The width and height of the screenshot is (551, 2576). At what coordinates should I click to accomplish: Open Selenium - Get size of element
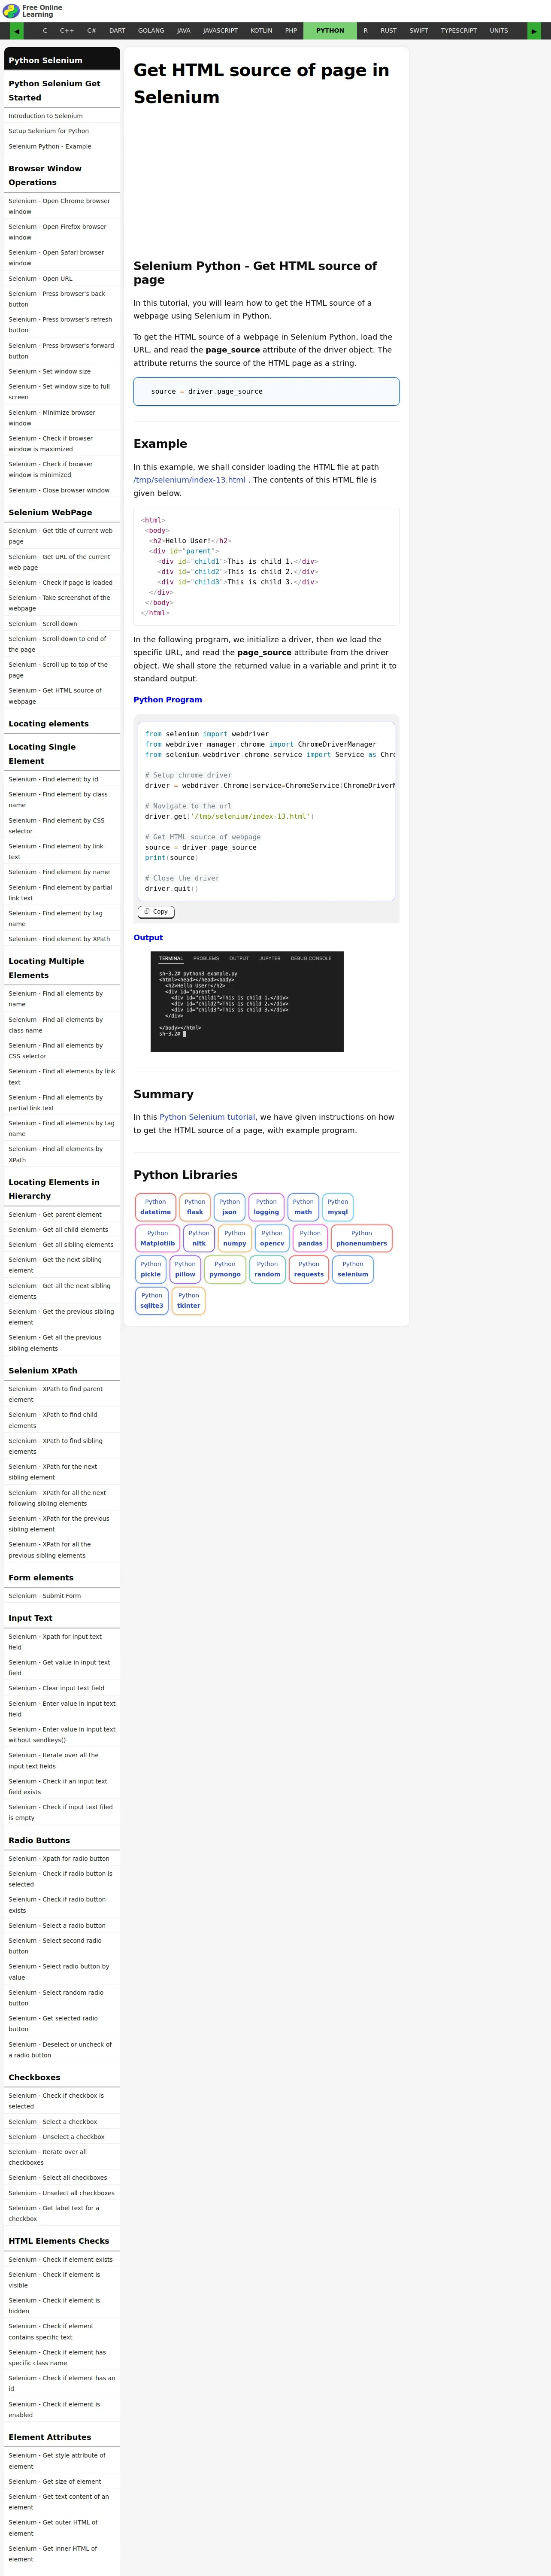pyautogui.click(x=62, y=2481)
